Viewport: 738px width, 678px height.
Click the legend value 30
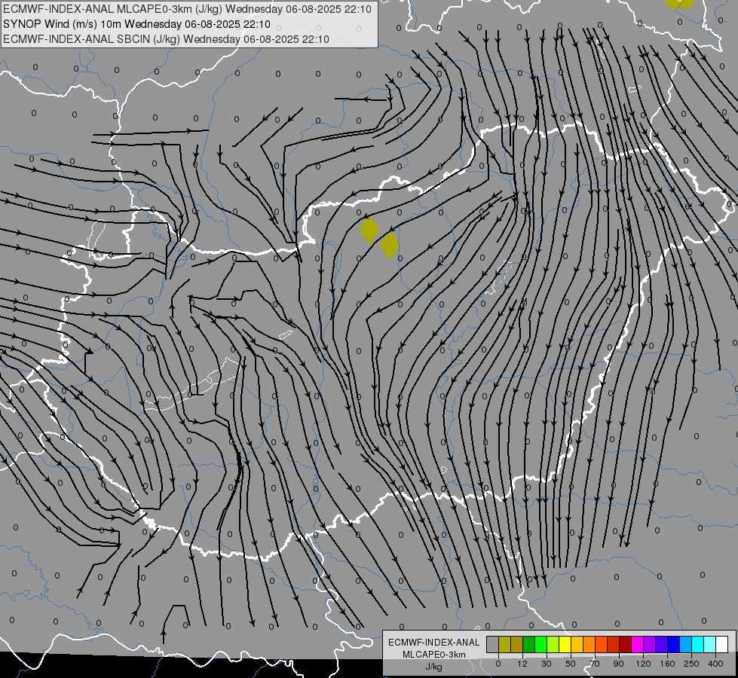tap(547, 664)
